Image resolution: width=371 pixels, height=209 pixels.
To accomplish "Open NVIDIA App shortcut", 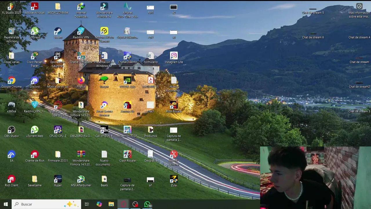I will pyautogui.click(x=127, y=80).
